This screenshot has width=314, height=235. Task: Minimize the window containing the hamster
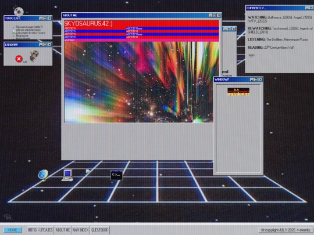pyautogui.click(x=41, y=45)
